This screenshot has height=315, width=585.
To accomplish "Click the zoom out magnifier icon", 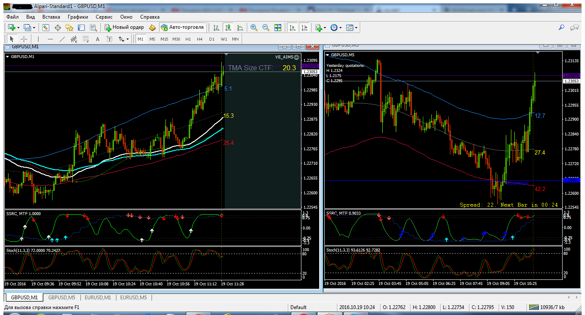I will (266, 28).
